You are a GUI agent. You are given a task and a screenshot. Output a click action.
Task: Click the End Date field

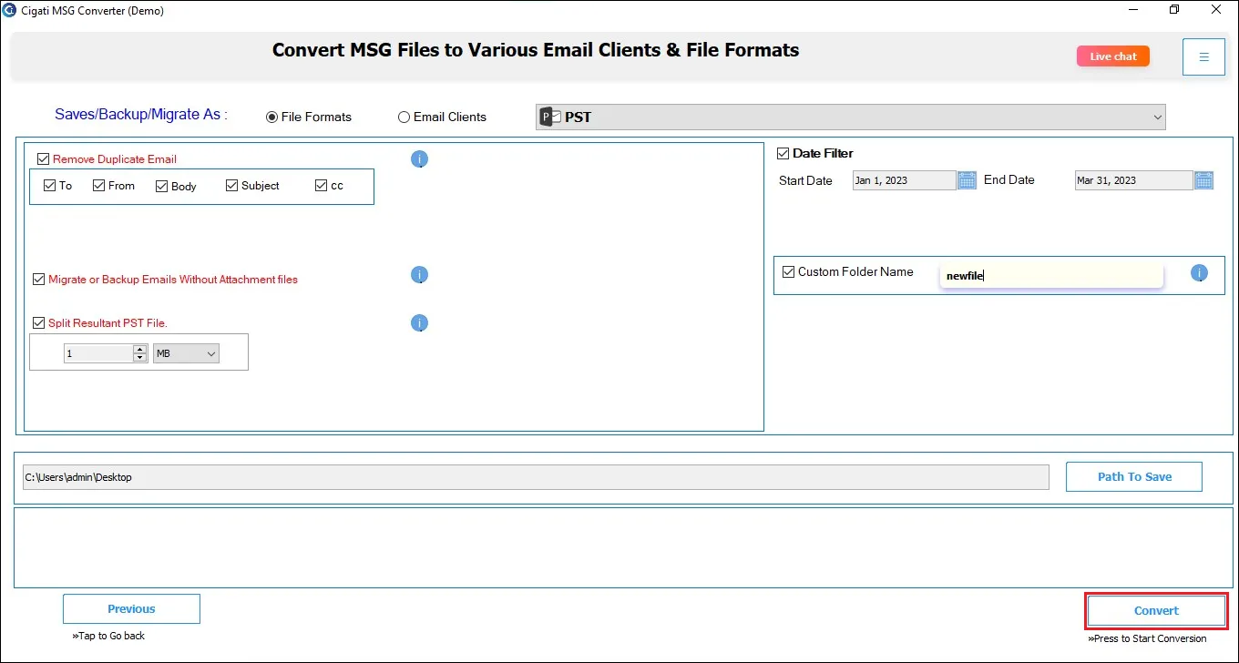[1134, 180]
